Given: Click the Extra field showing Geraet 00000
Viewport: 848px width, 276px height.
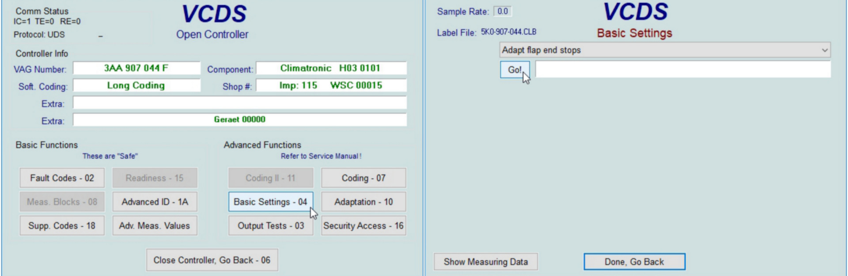Looking at the screenshot, I should 240,119.
